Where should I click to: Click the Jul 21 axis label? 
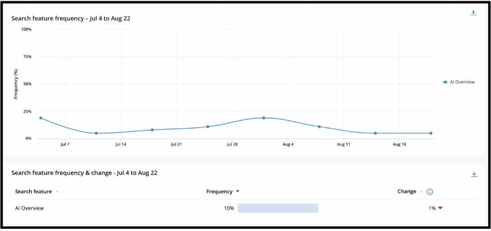[176, 144]
